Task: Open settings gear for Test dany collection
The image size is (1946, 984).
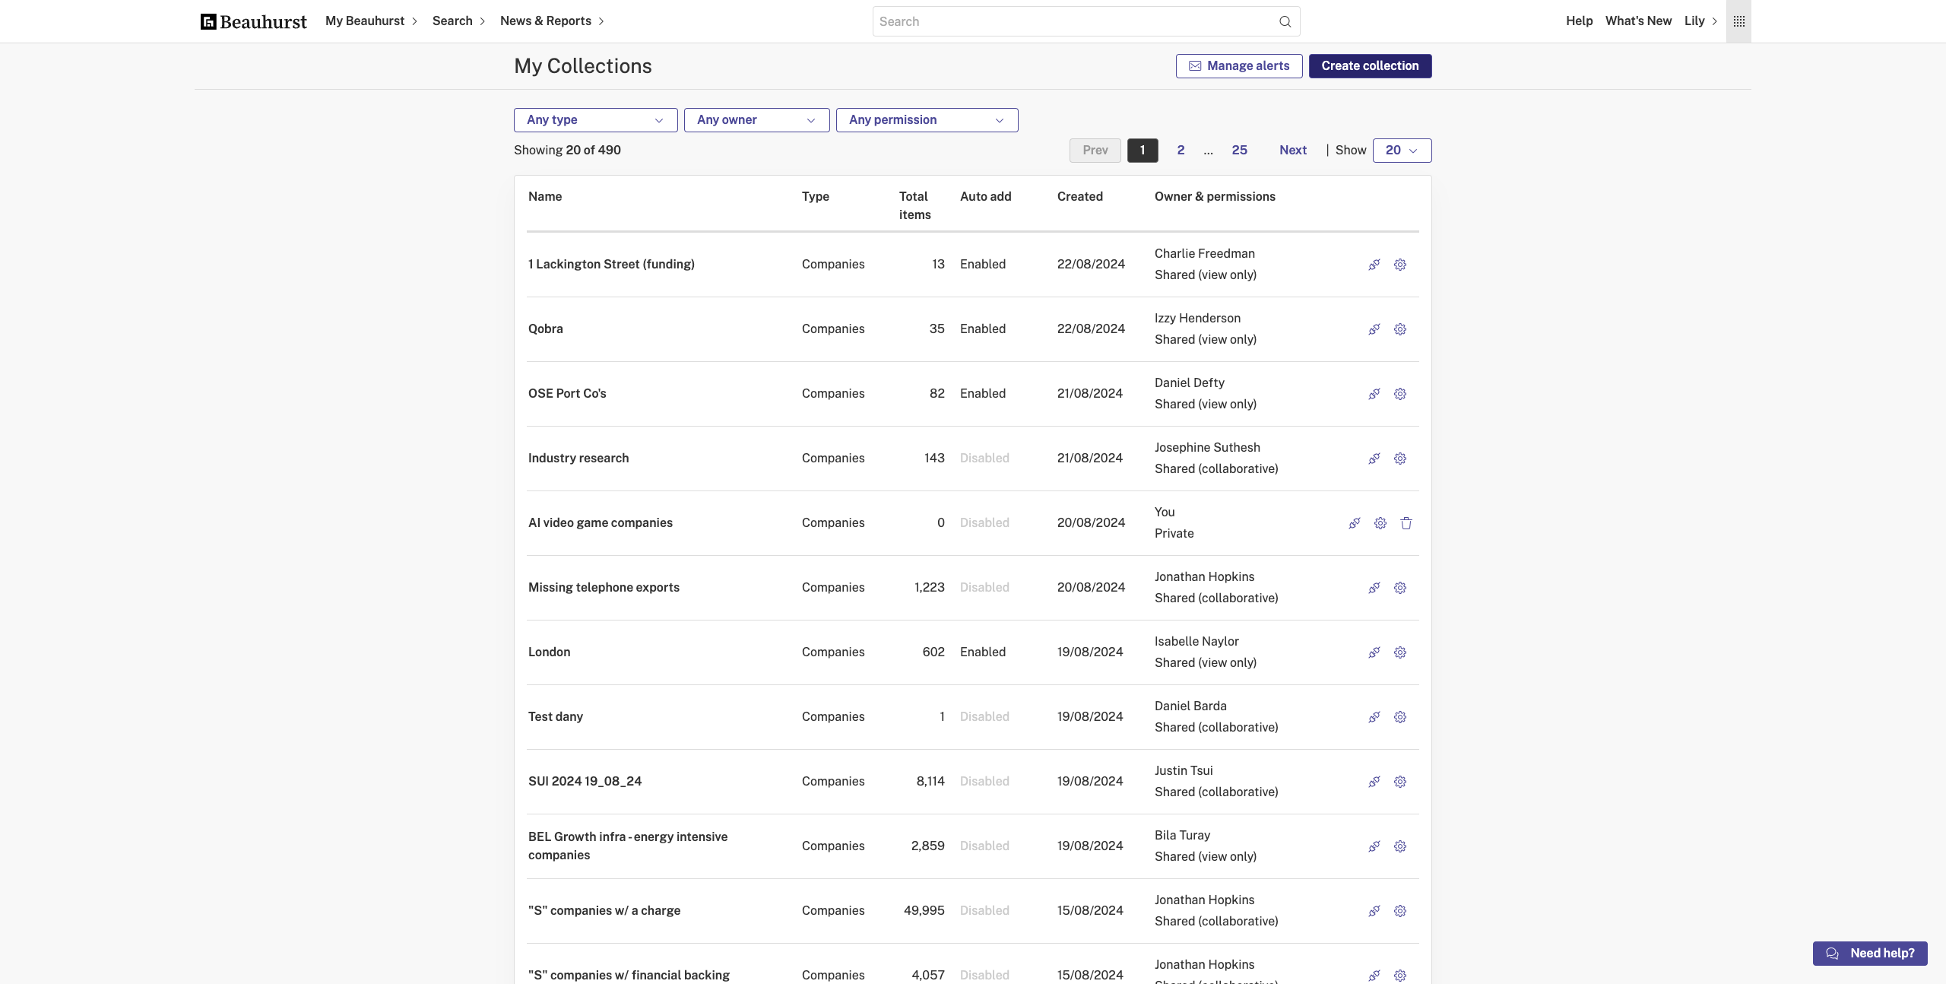Action: [x=1399, y=717]
